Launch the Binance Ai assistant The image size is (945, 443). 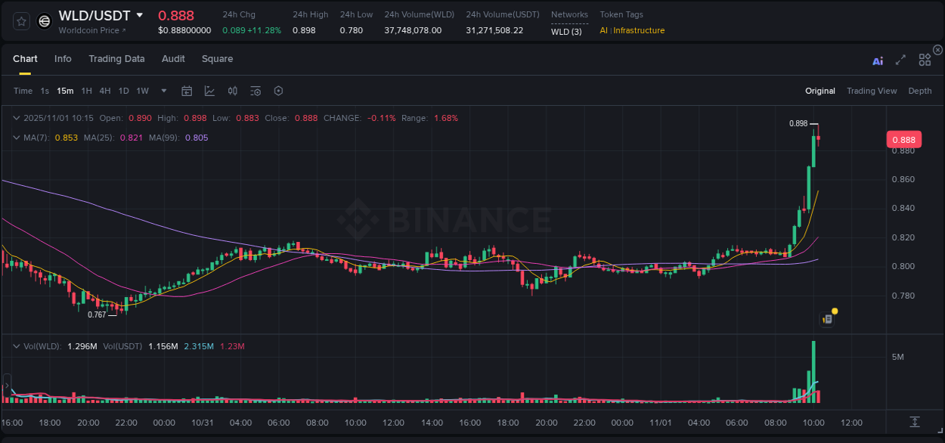(878, 60)
